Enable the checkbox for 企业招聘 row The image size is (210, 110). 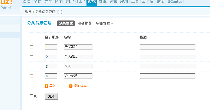click(x=31, y=76)
